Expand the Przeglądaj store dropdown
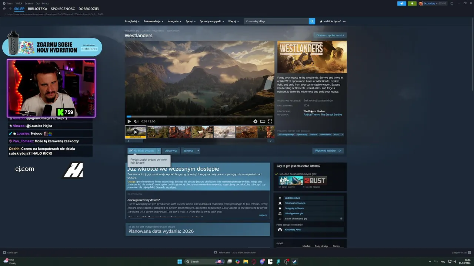474x266 pixels. (x=132, y=21)
